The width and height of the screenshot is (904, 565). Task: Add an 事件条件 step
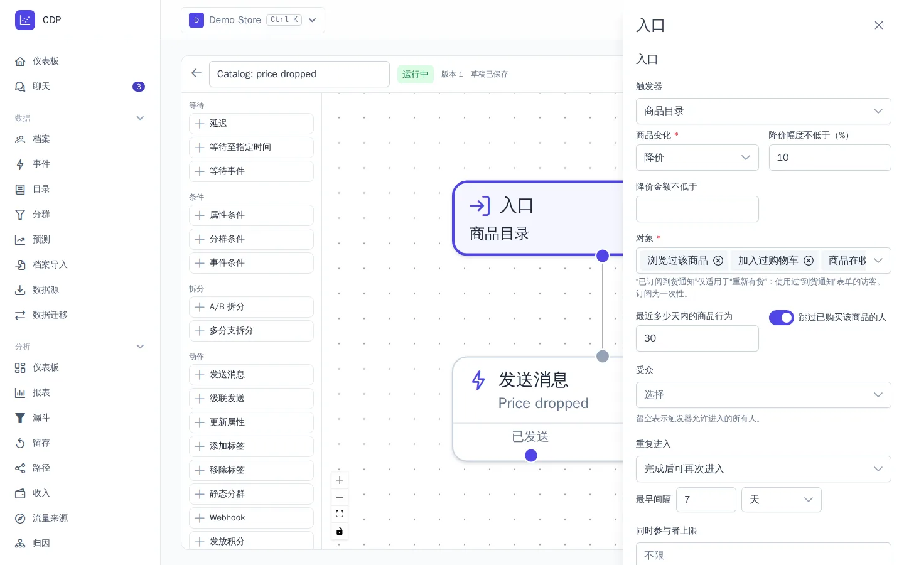[251, 263]
